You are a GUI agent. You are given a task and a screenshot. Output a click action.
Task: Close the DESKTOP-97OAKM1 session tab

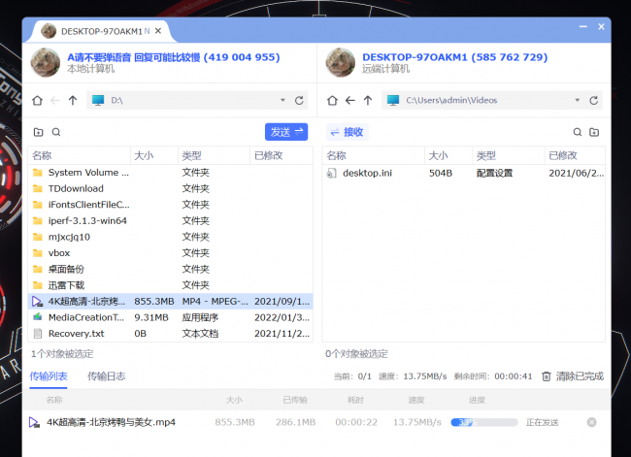coord(158,31)
